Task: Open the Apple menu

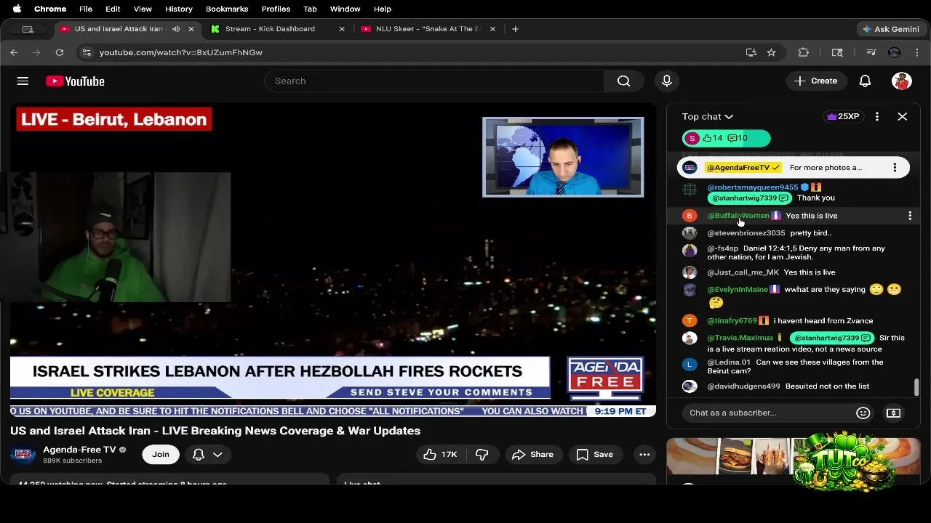Action: [x=17, y=9]
